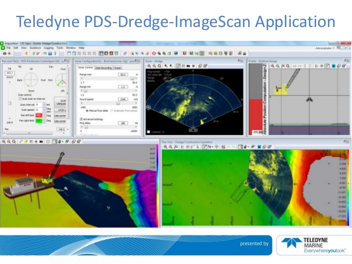Image resolution: width=352 pixels, height=264 pixels.
Task: Zoom in on the Plan View
Action: [166, 147]
